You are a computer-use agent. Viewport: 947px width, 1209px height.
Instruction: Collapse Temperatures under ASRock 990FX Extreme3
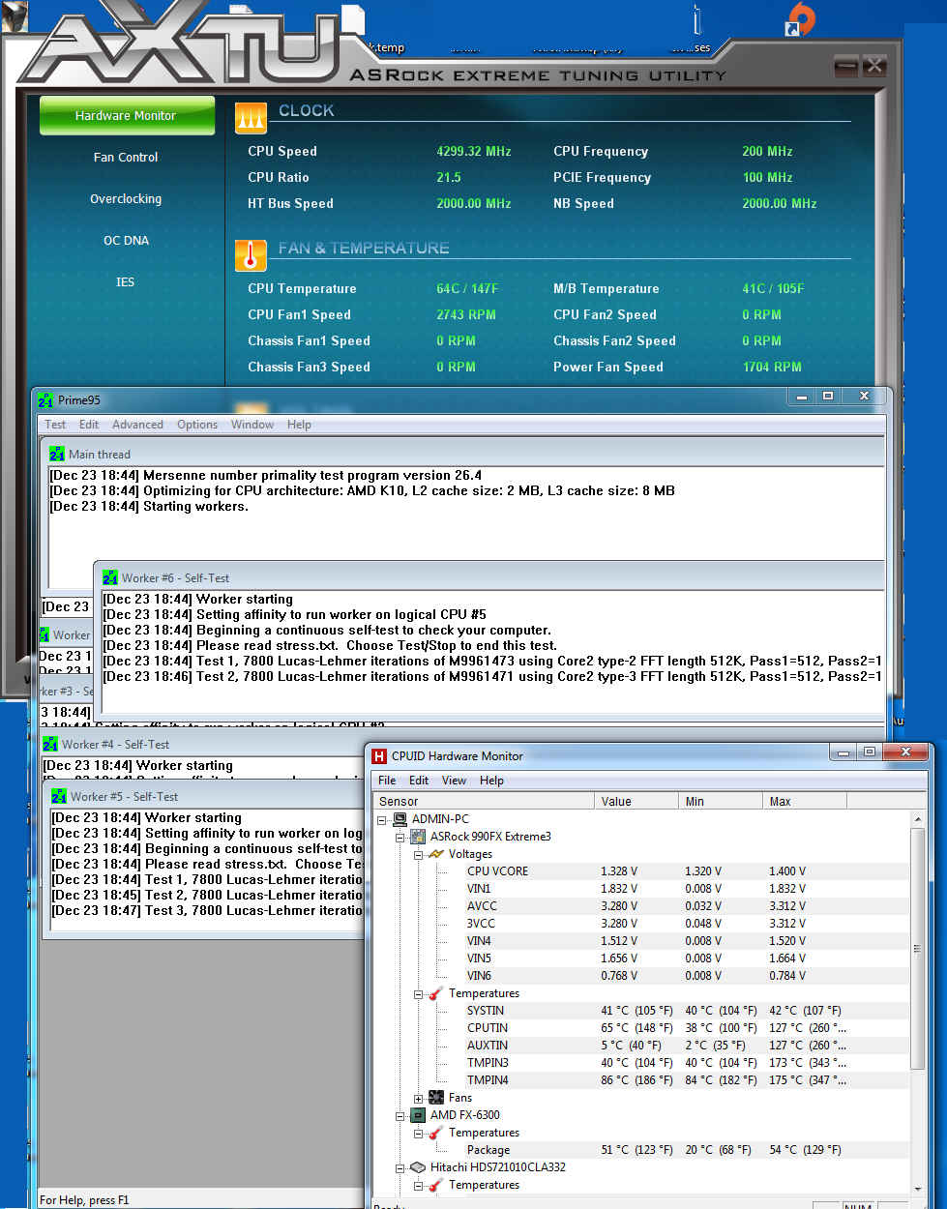tap(419, 993)
